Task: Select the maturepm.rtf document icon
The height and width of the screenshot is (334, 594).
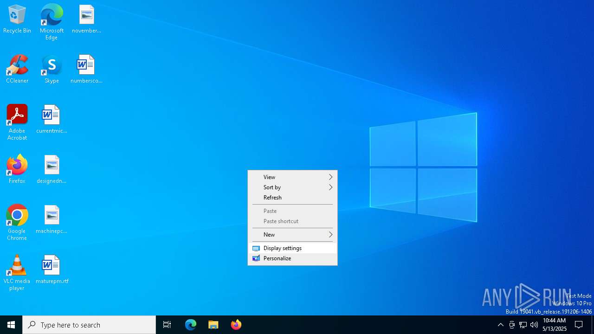Action: coord(52,270)
